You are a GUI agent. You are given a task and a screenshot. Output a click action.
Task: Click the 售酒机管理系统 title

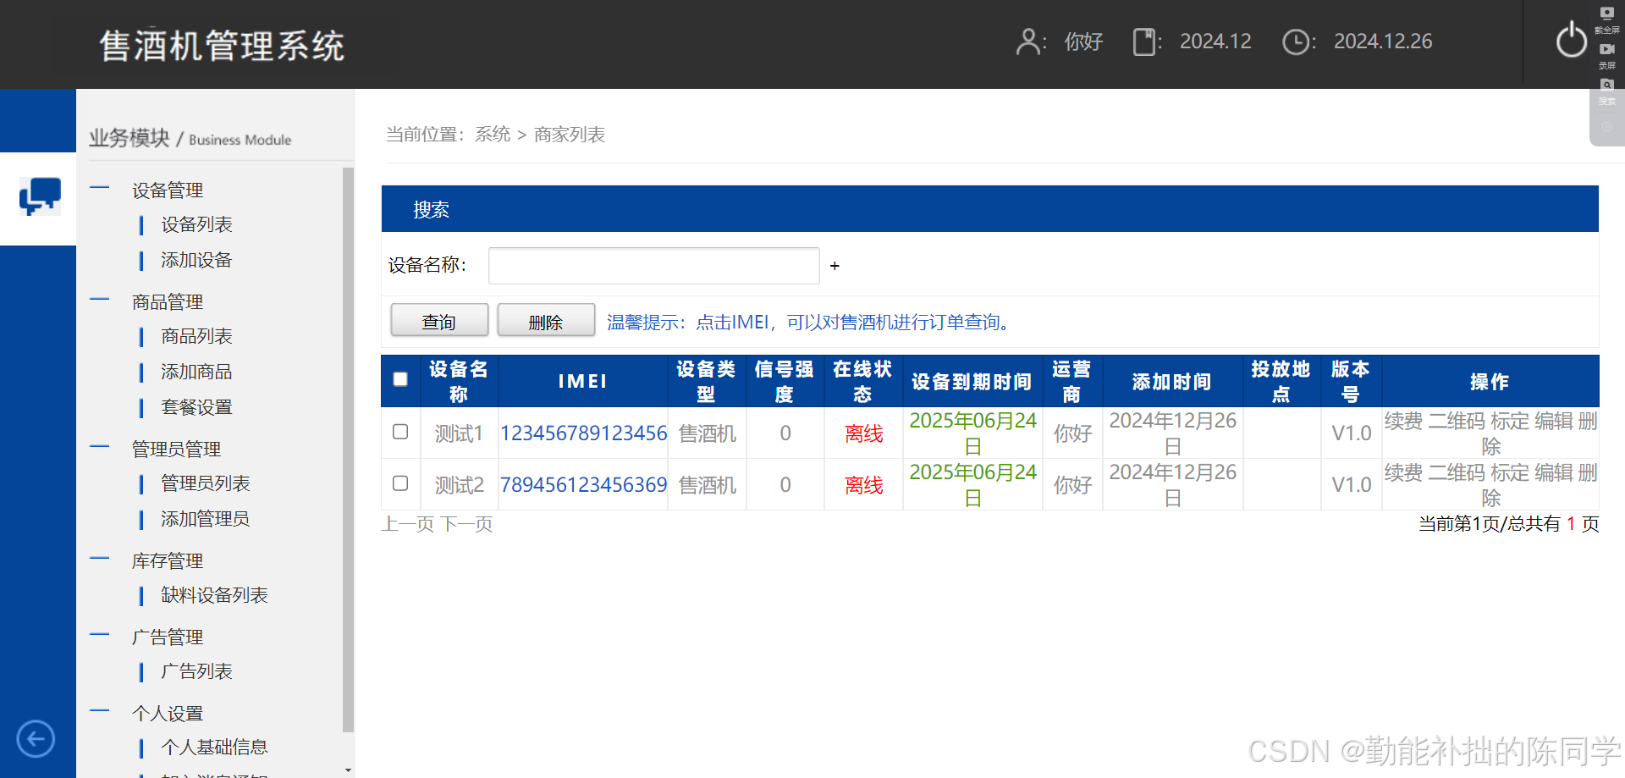[x=222, y=46]
